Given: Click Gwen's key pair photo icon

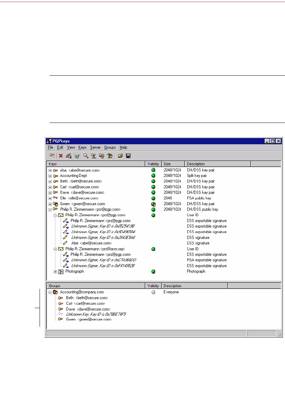Looking at the screenshot, I should (55, 204).
